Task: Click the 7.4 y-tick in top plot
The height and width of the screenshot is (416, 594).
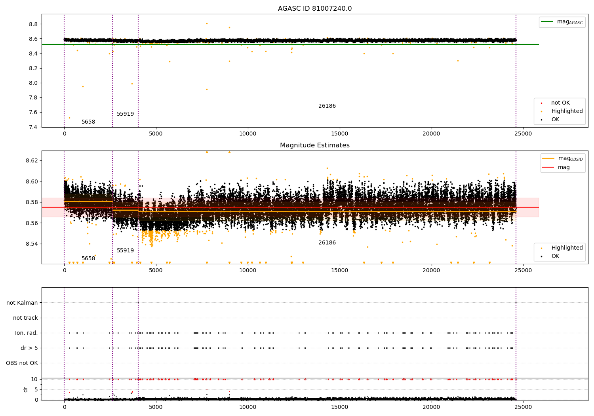Action: tap(34, 127)
